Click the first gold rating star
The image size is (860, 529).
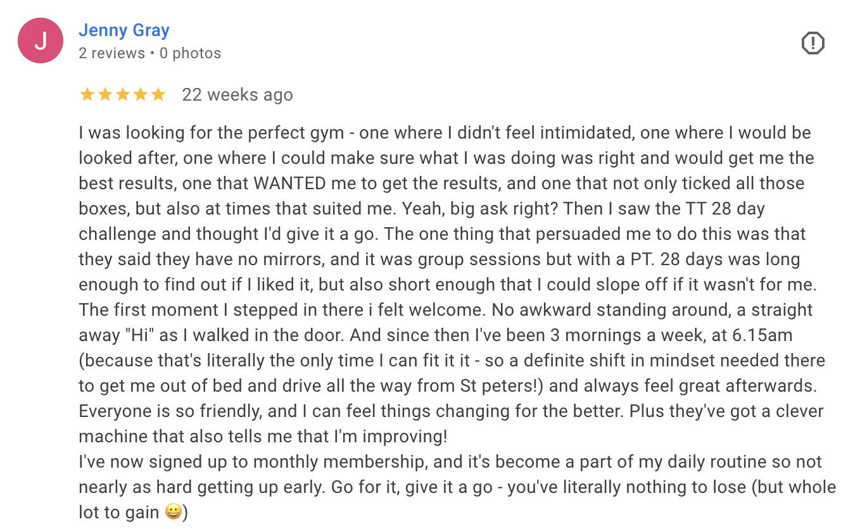(87, 95)
